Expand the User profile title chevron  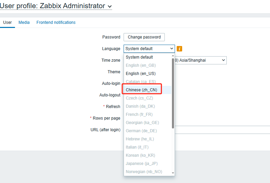(109, 6)
